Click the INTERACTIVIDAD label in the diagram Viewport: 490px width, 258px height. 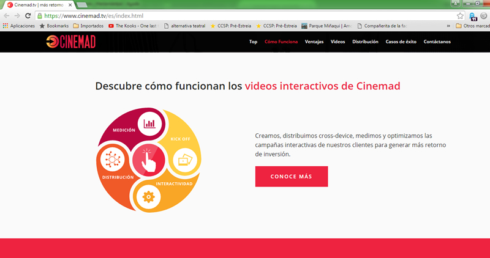click(x=174, y=184)
